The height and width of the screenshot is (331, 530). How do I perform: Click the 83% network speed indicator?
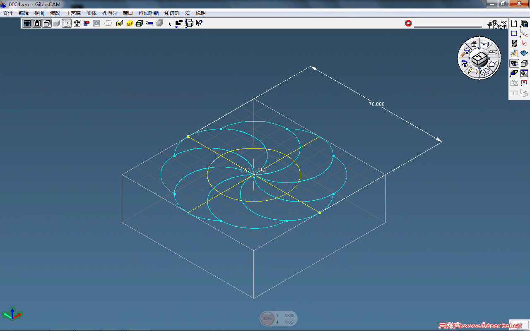[267, 319]
